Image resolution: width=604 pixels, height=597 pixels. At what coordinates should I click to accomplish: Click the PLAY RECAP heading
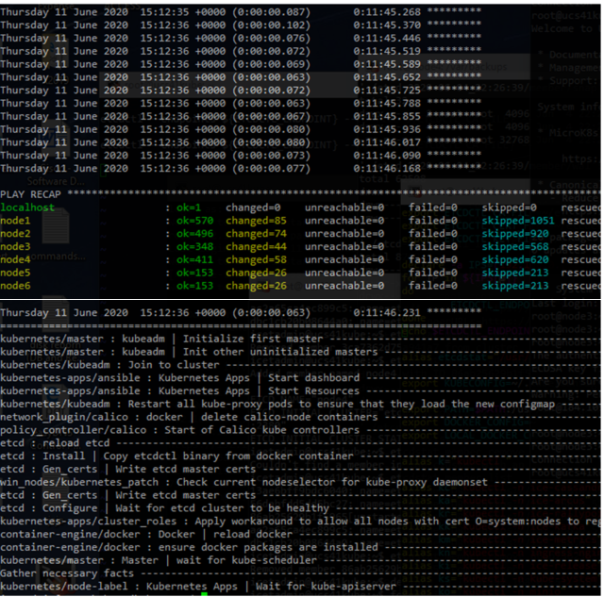[30, 194]
